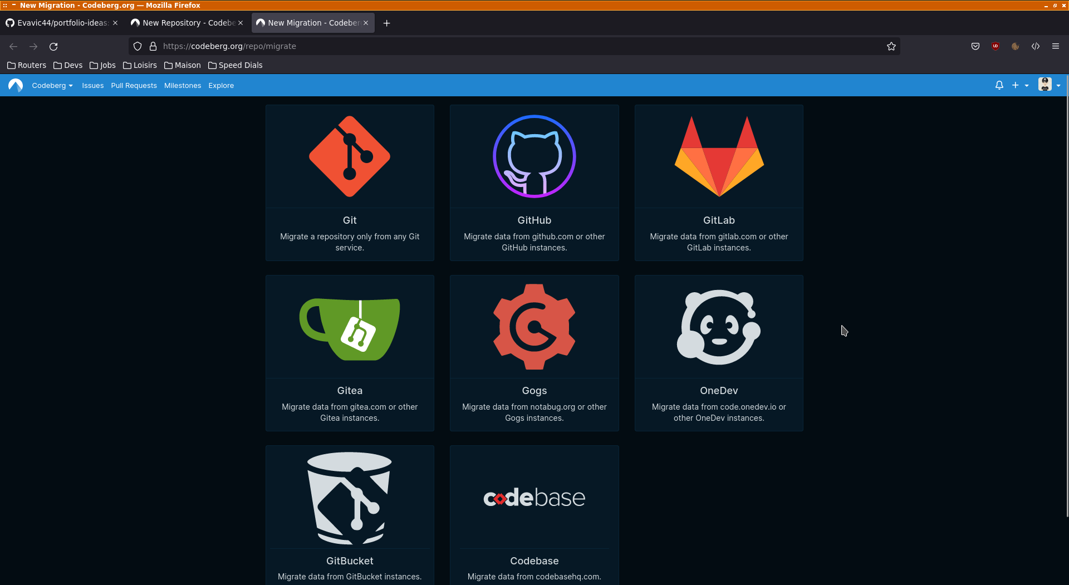
Task: Bookmark this page with the star
Action: tap(891, 46)
